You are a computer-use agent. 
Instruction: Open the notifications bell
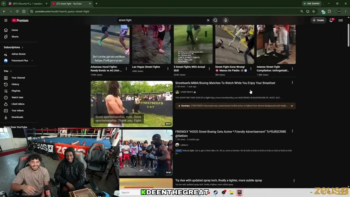331,20
